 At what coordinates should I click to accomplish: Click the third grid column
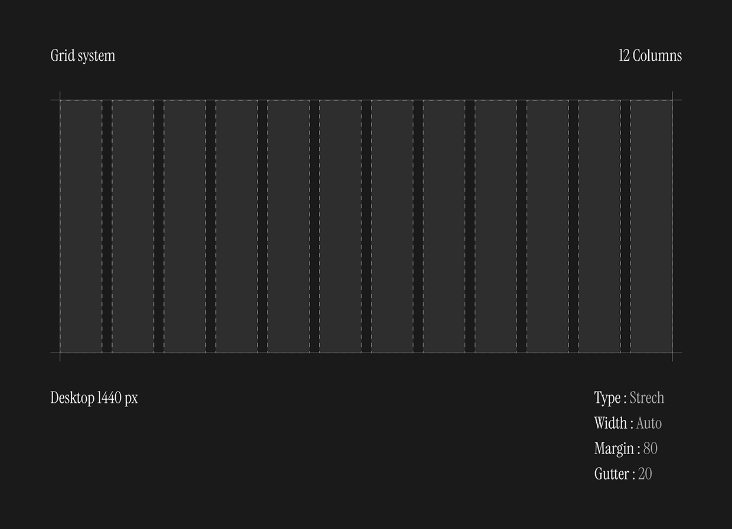(185, 226)
